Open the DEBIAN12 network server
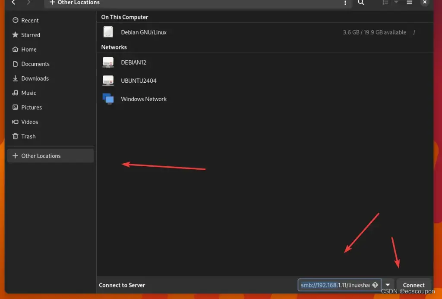 133,62
